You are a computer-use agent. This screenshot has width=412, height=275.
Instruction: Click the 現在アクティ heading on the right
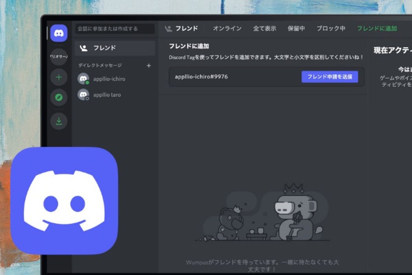(392, 51)
